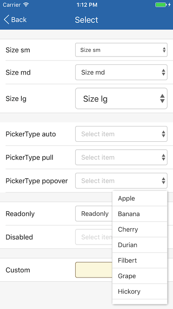
Task: Click the yellow Custom select field
Action: pyautogui.click(x=94, y=270)
